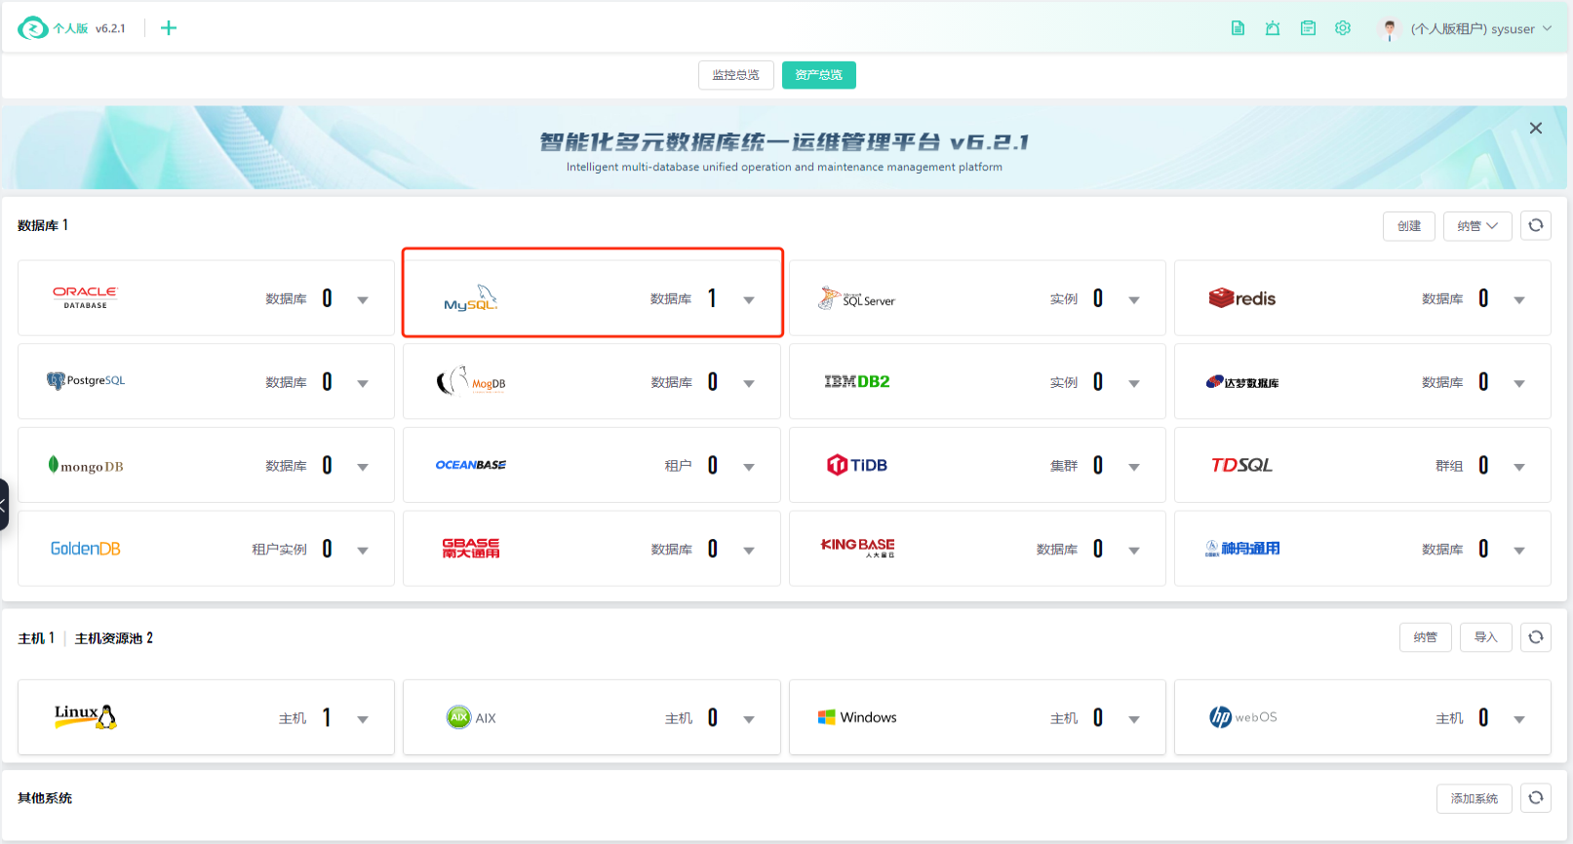Click the PostgreSQL logo

(86, 381)
